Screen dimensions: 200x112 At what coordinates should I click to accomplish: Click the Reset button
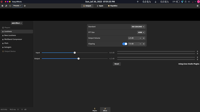click(x=117, y=64)
